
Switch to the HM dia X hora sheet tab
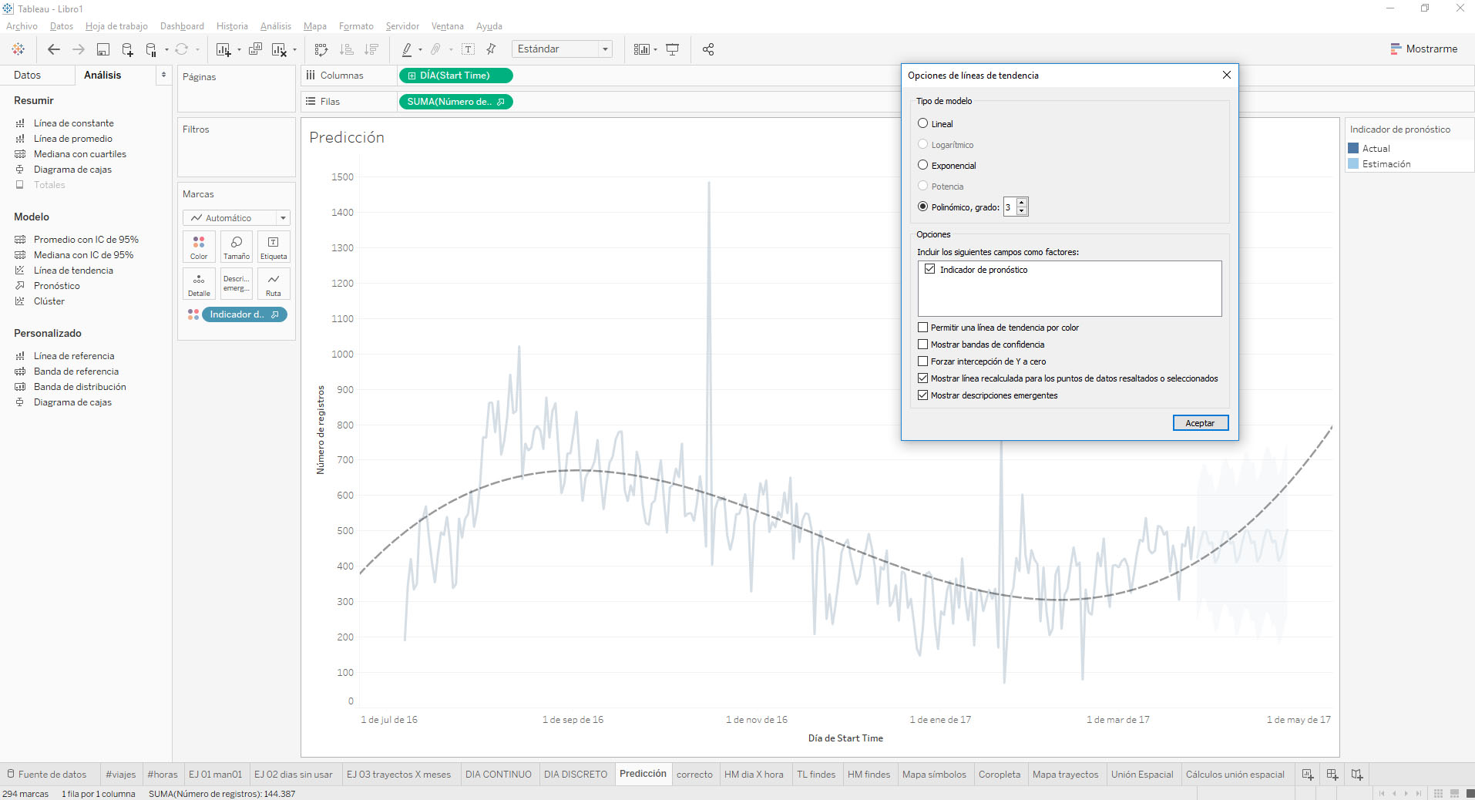[x=754, y=774]
